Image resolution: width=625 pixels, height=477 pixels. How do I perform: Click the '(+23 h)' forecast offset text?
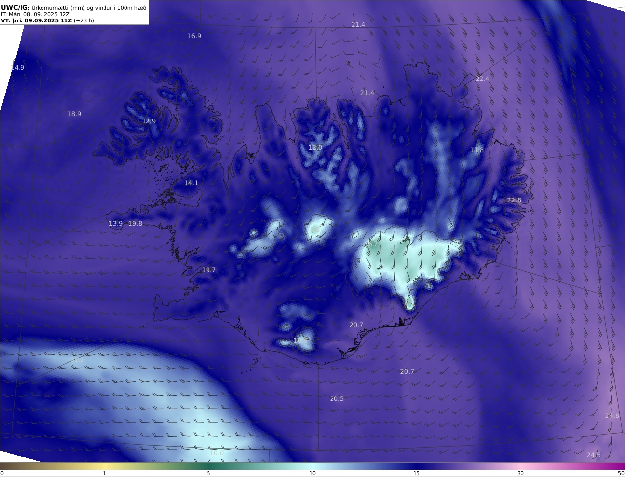[84, 20]
